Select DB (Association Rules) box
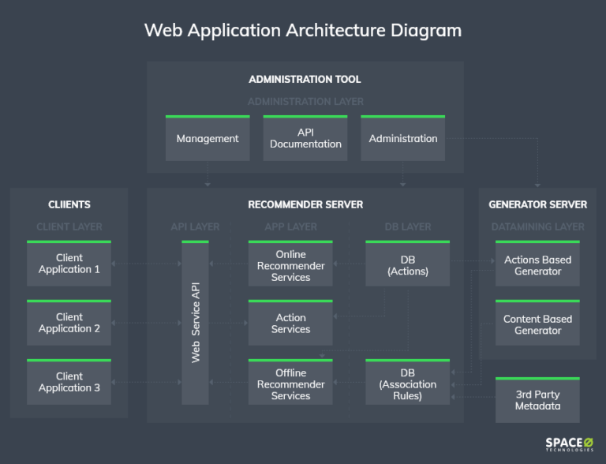The height and width of the screenshot is (464, 606). (408, 382)
